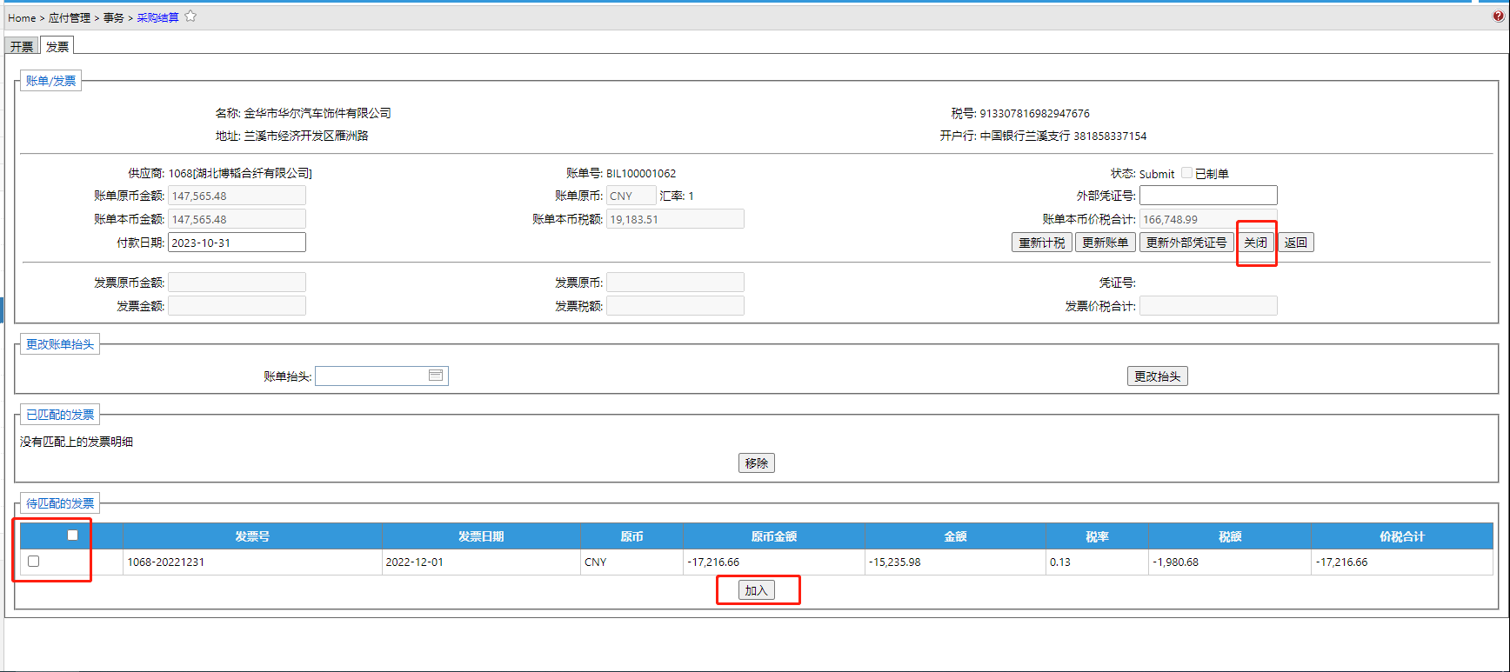Open 事务 breadcrumb item
Screen dimensions: 1510x672
pyautogui.click(x=114, y=17)
